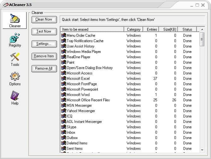Click the scrollbar down arrow

coord(202,149)
